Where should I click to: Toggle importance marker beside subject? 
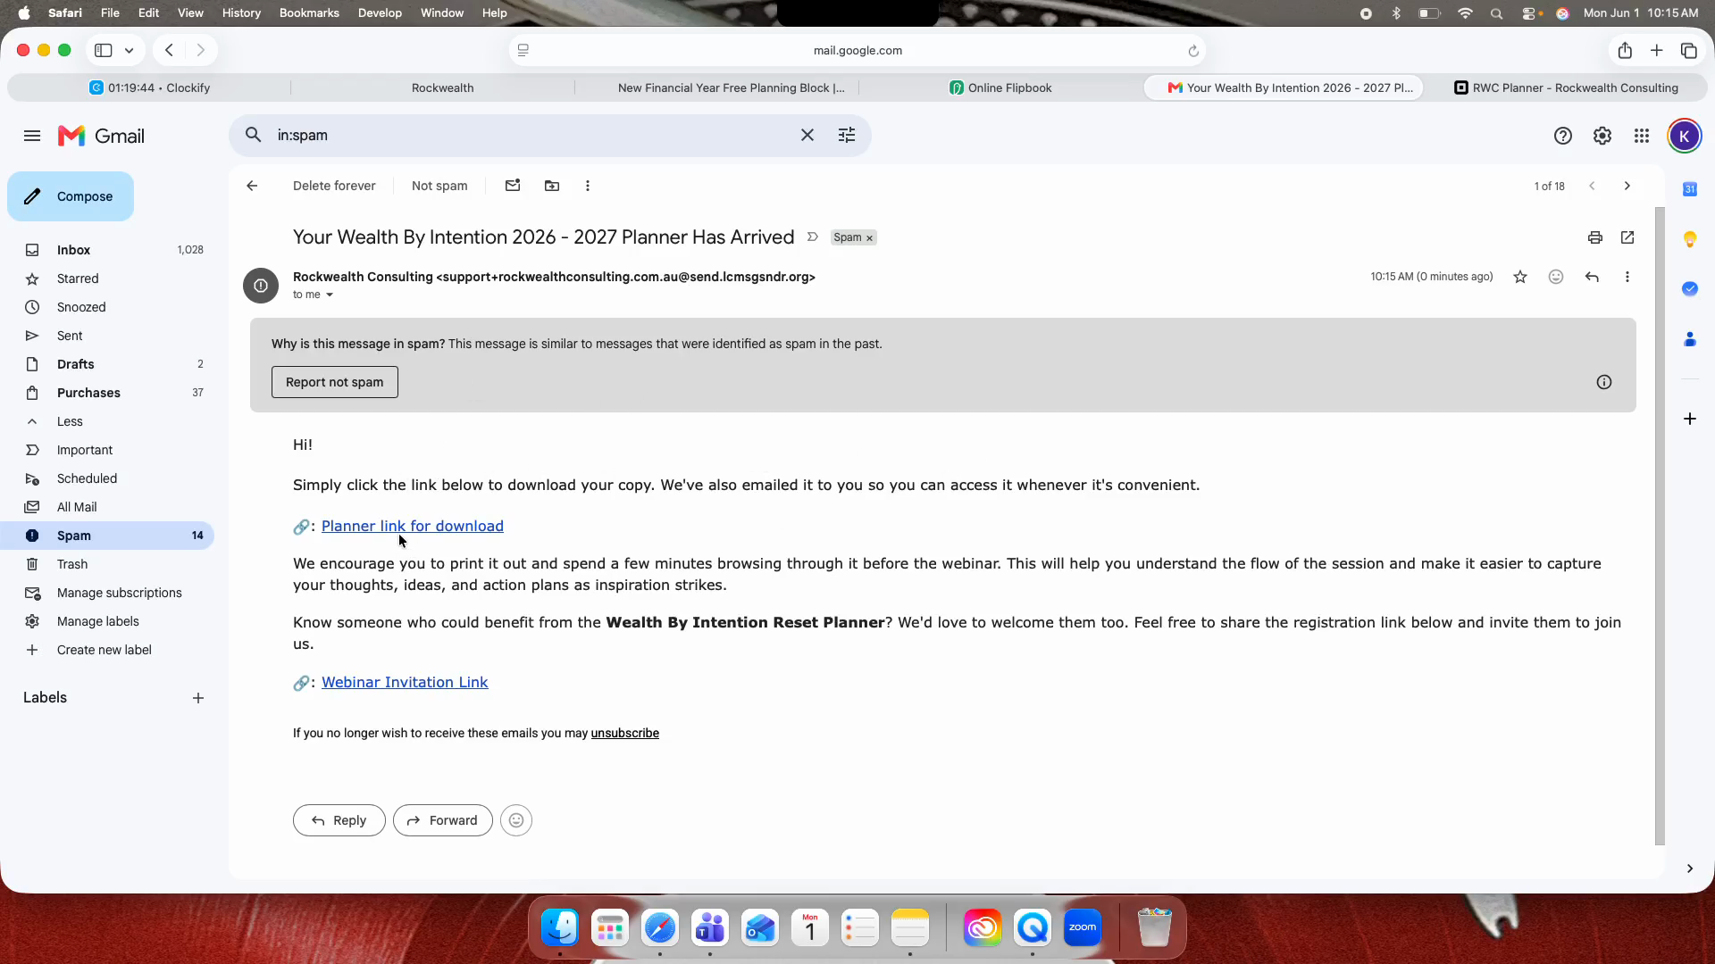812,237
